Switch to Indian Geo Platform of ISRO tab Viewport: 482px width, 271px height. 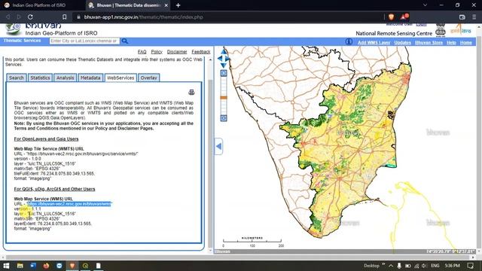38,5
